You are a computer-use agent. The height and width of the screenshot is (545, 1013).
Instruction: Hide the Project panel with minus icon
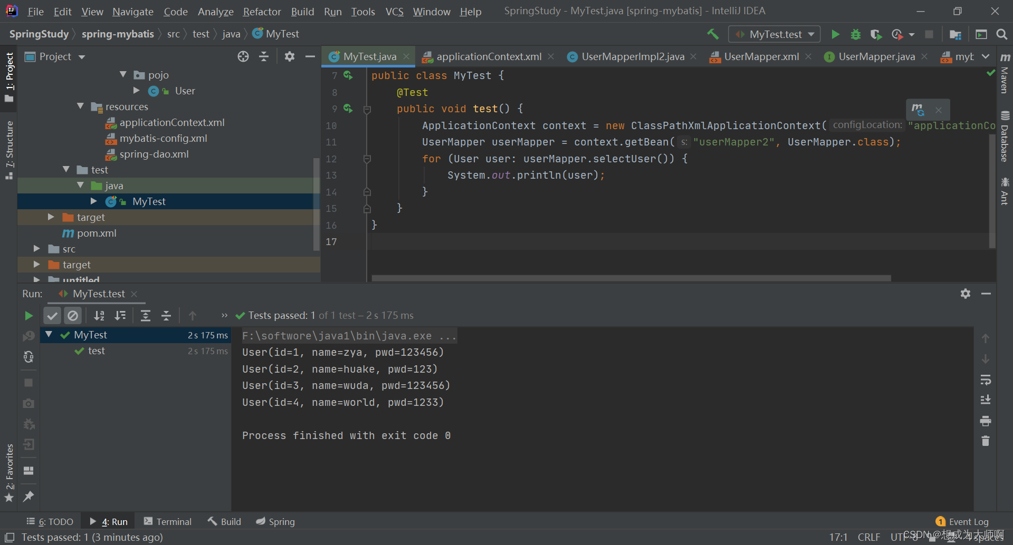[x=310, y=56]
